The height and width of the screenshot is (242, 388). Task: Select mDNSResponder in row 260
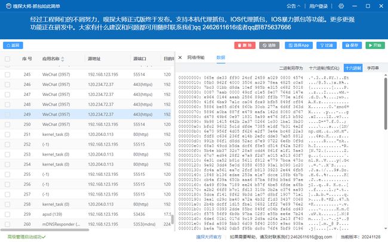(61, 224)
